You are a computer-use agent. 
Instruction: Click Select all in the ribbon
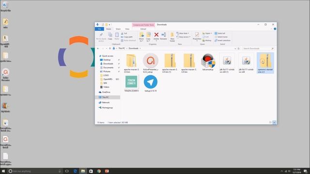[220, 33]
